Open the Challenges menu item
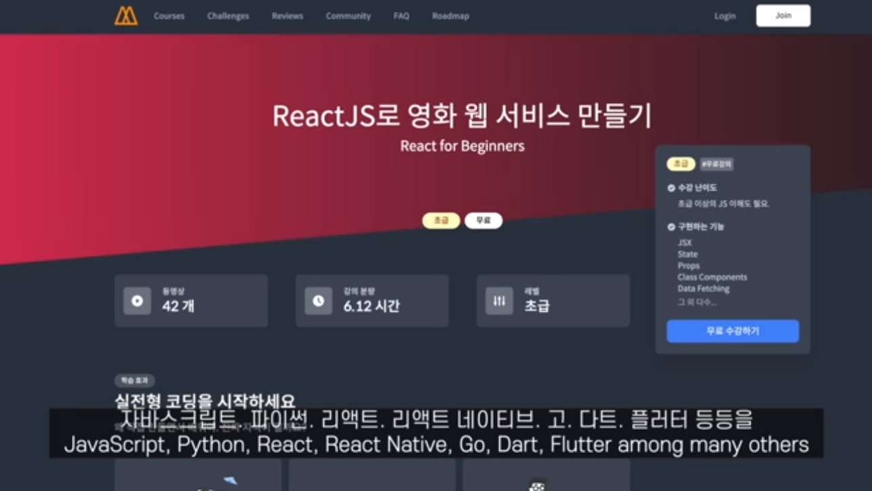This screenshot has width=872, height=491. click(228, 16)
